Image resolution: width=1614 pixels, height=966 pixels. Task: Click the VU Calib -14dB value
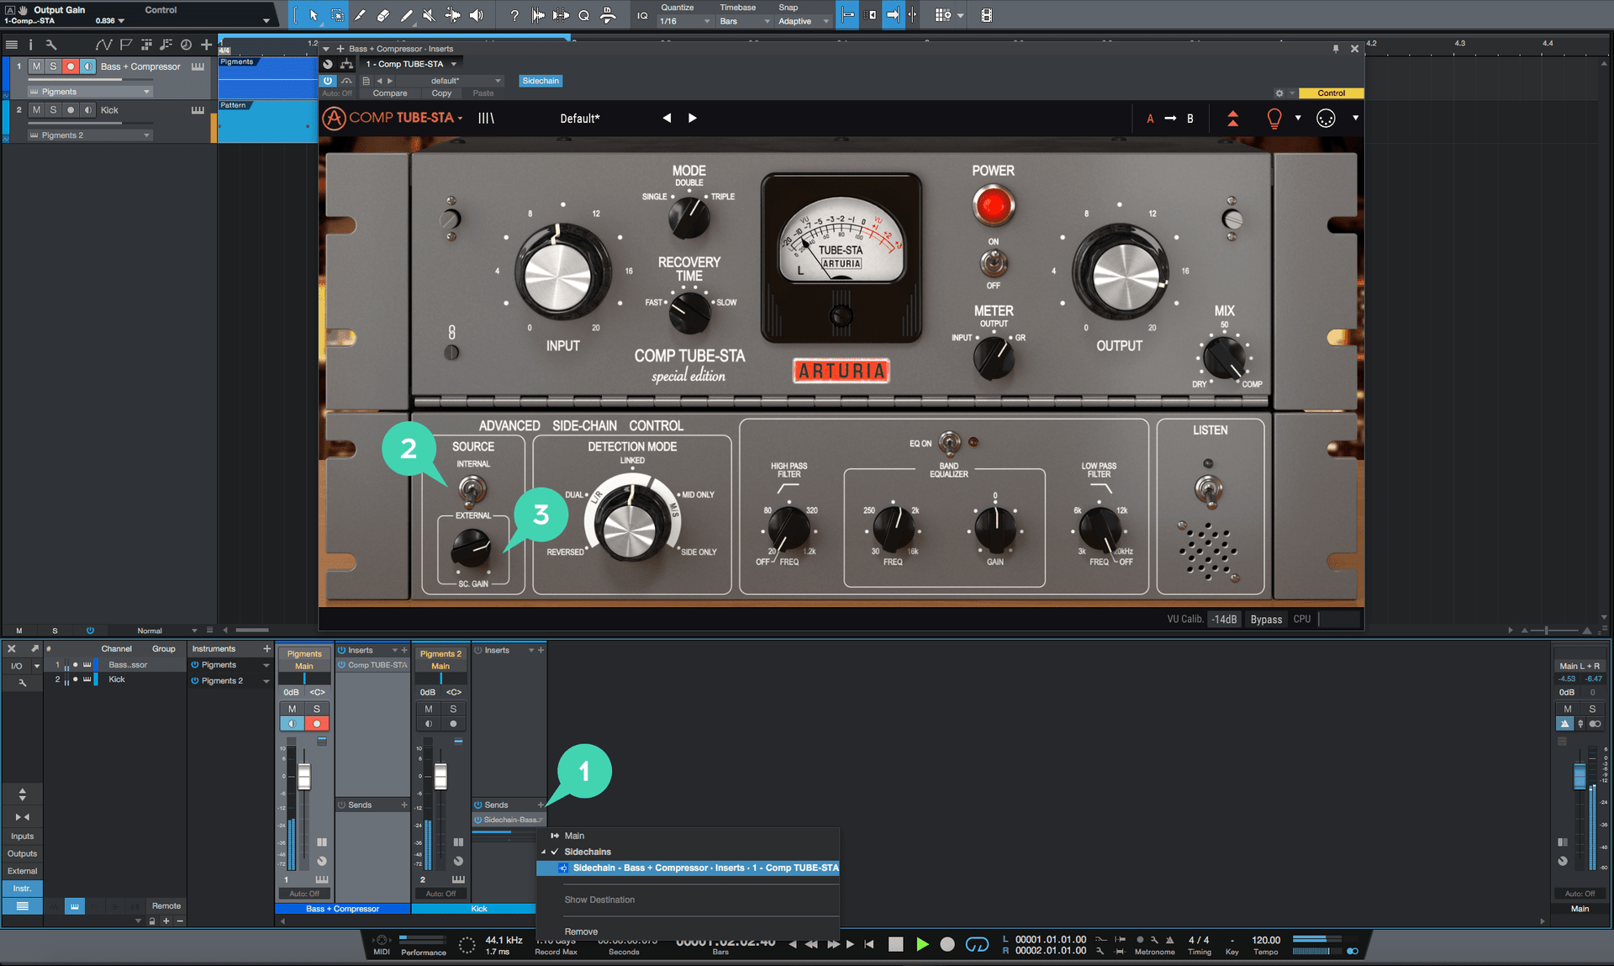[1224, 620]
